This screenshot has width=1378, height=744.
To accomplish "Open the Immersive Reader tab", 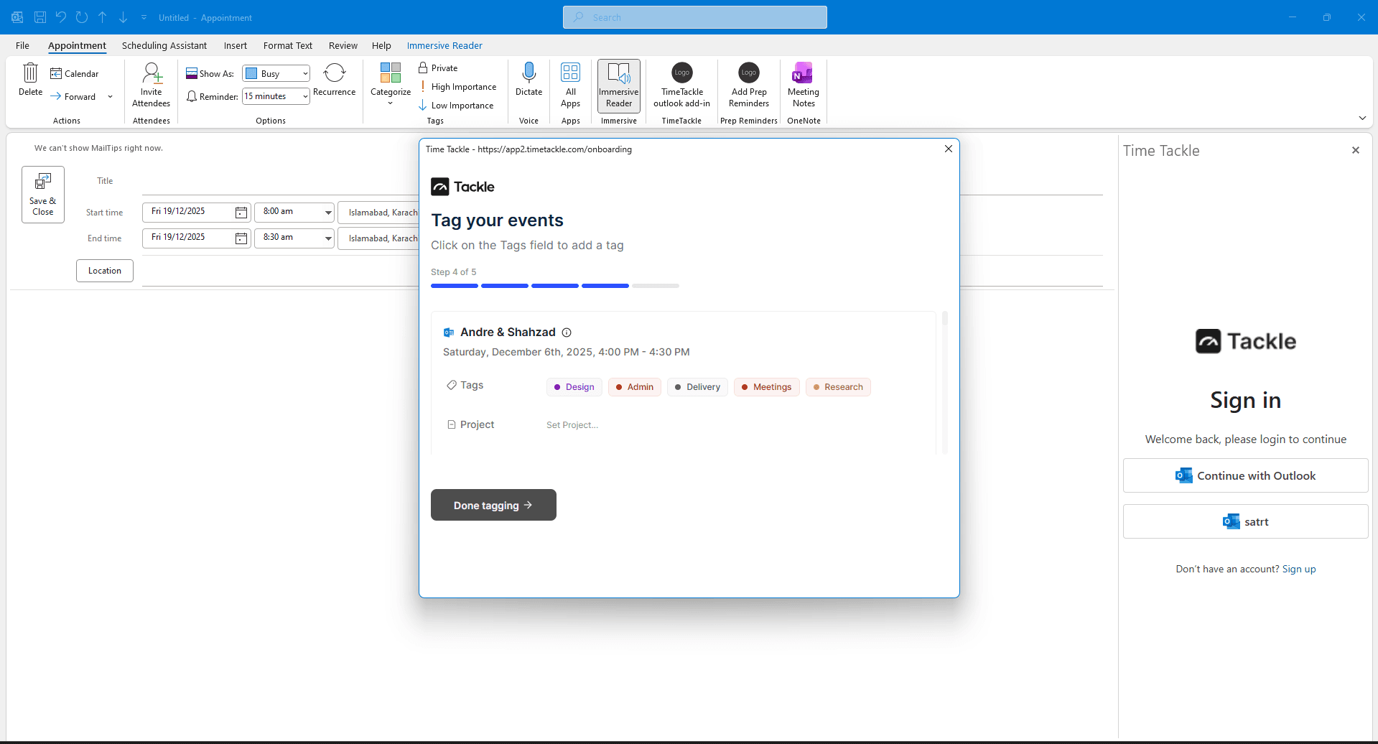I will point(444,45).
